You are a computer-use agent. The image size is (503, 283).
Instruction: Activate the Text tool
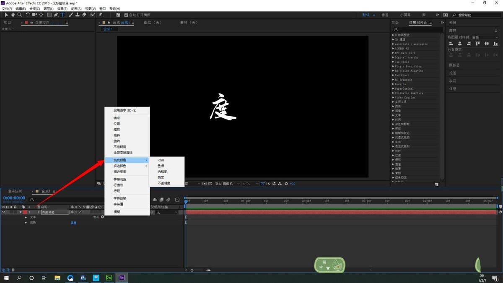(x=63, y=15)
